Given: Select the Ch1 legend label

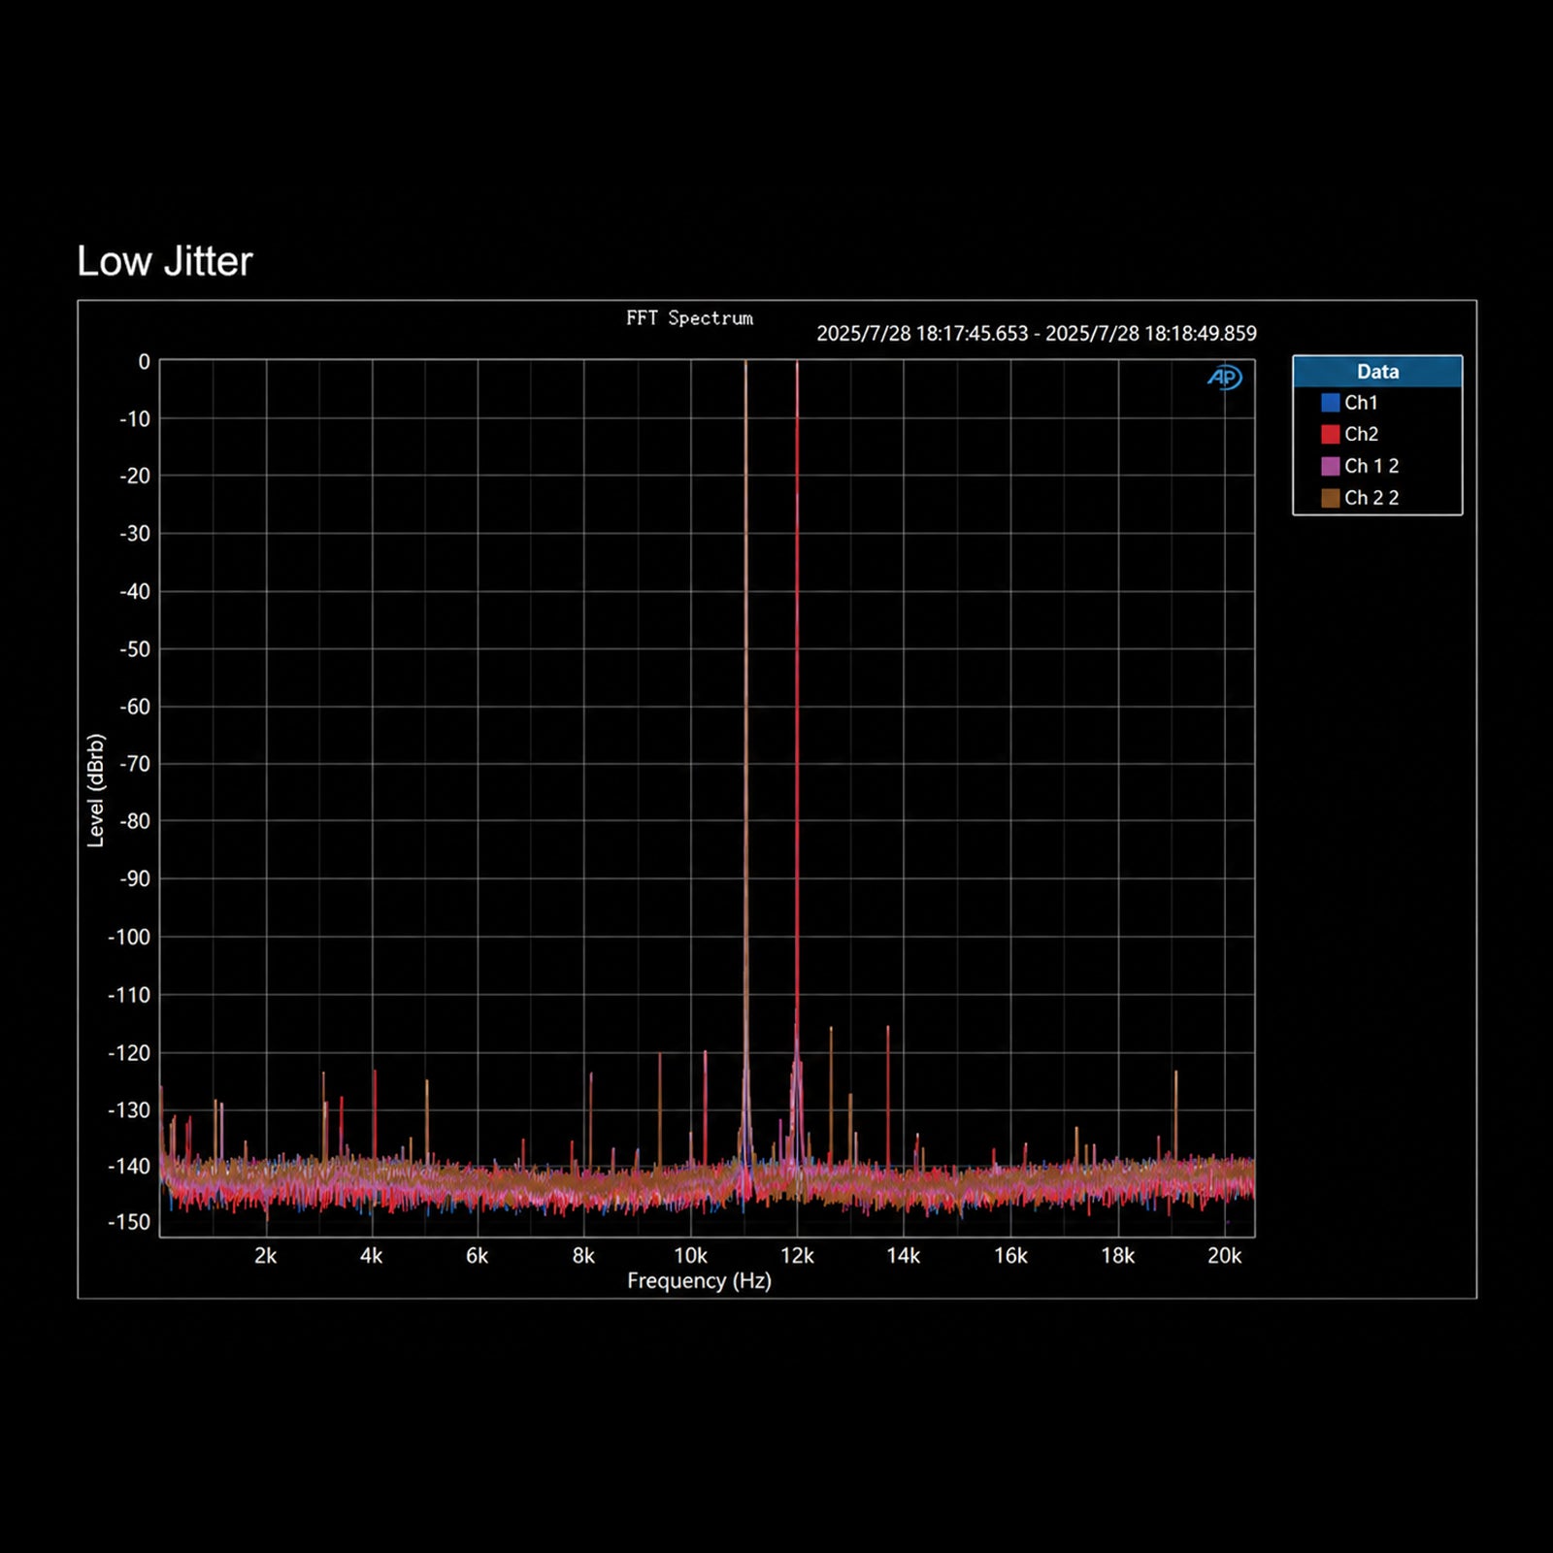Looking at the screenshot, I should pyautogui.click(x=1361, y=402).
